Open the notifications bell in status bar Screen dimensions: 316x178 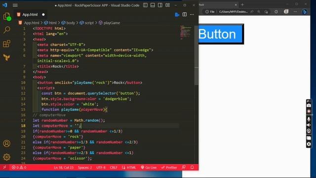click(x=192, y=167)
